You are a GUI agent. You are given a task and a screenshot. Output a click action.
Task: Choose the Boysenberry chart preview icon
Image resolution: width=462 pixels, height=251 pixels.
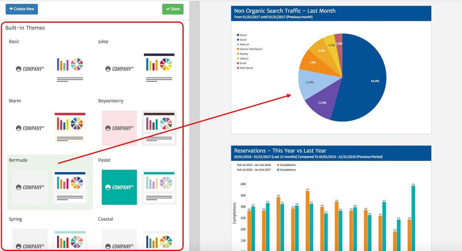159,128
